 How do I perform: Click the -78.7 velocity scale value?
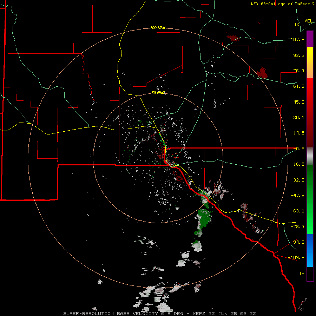point(297,227)
